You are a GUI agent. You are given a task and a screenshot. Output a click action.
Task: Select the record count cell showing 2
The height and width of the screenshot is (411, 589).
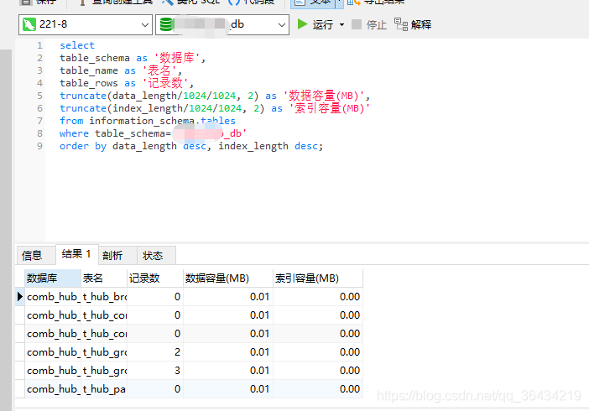pyautogui.click(x=155, y=352)
